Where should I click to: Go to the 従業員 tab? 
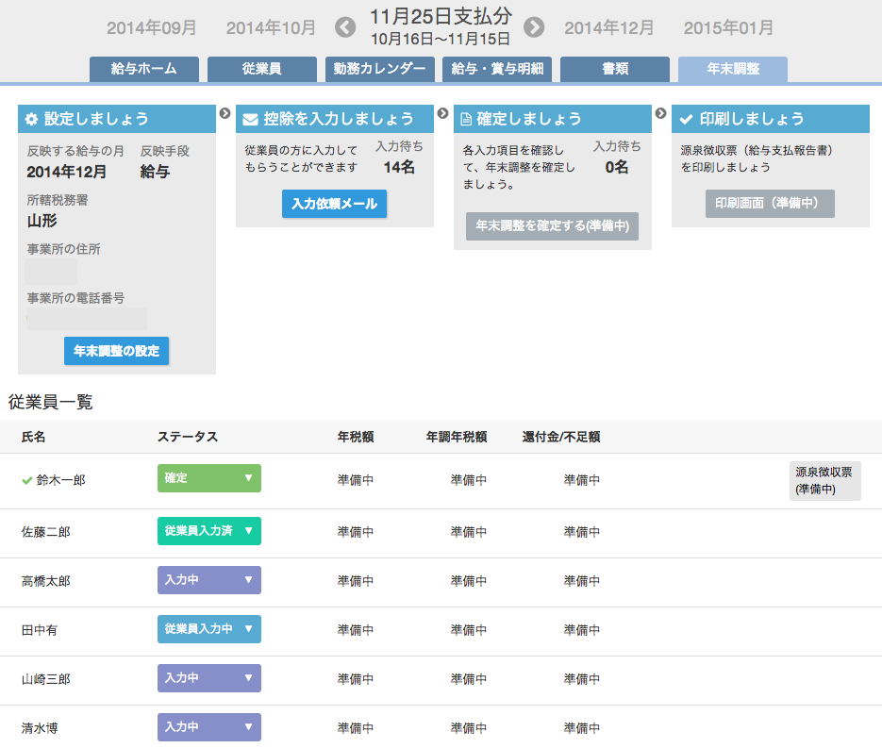pyautogui.click(x=261, y=69)
